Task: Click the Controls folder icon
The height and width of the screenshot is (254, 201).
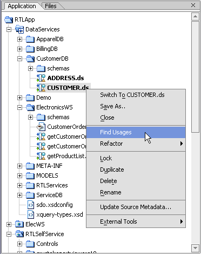Action: (x=30, y=244)
